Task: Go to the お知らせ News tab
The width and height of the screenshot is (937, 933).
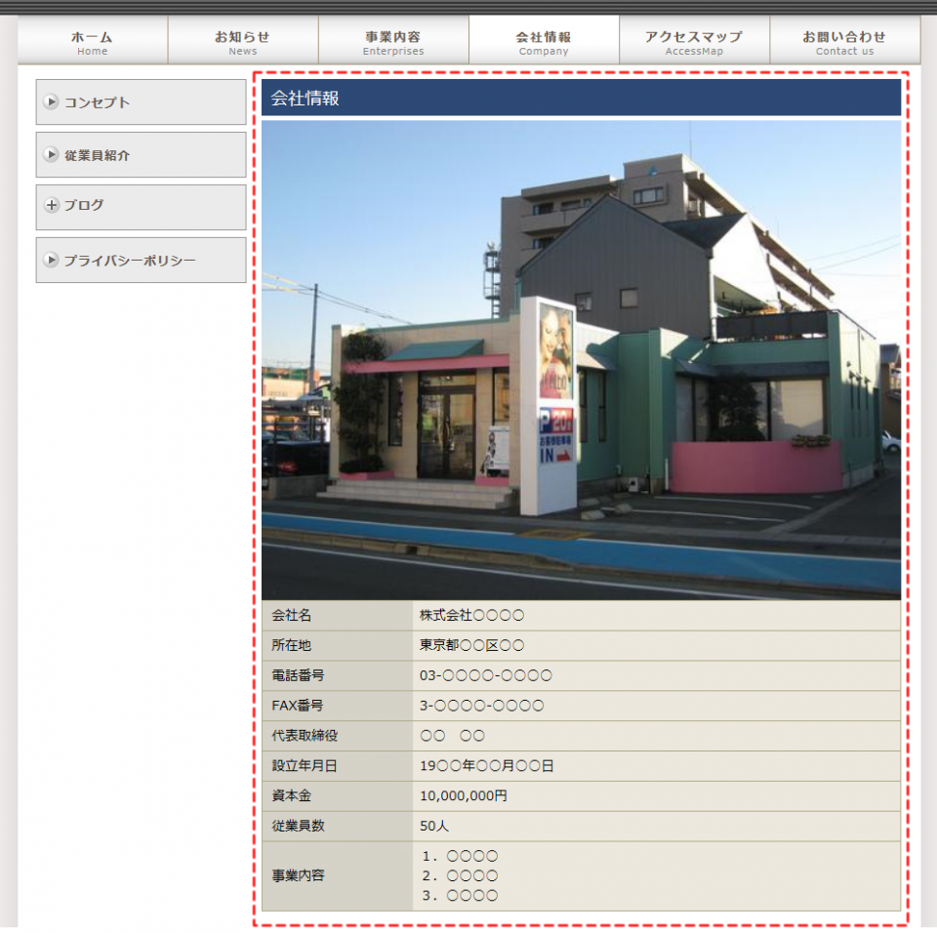Action: click(243, 40)
